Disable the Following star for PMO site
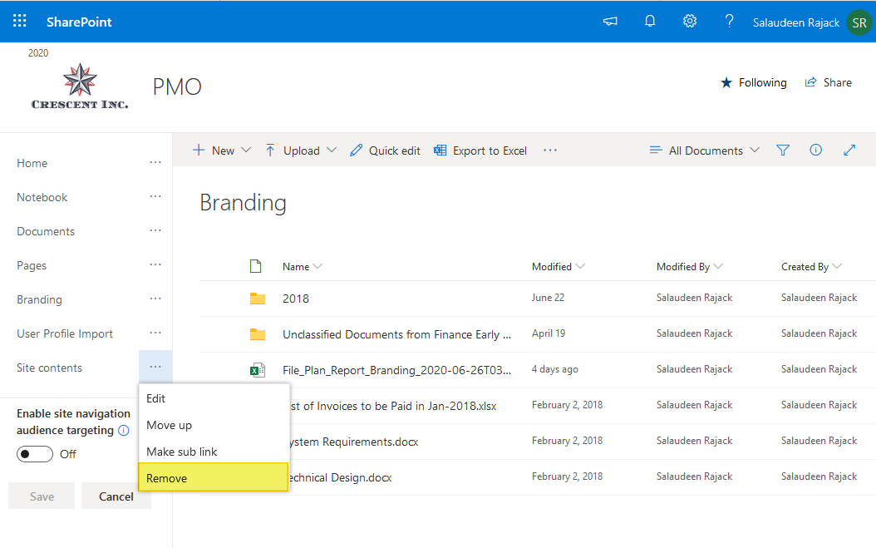876x548 pixels. pyautogui.click(x=753, y=82)
